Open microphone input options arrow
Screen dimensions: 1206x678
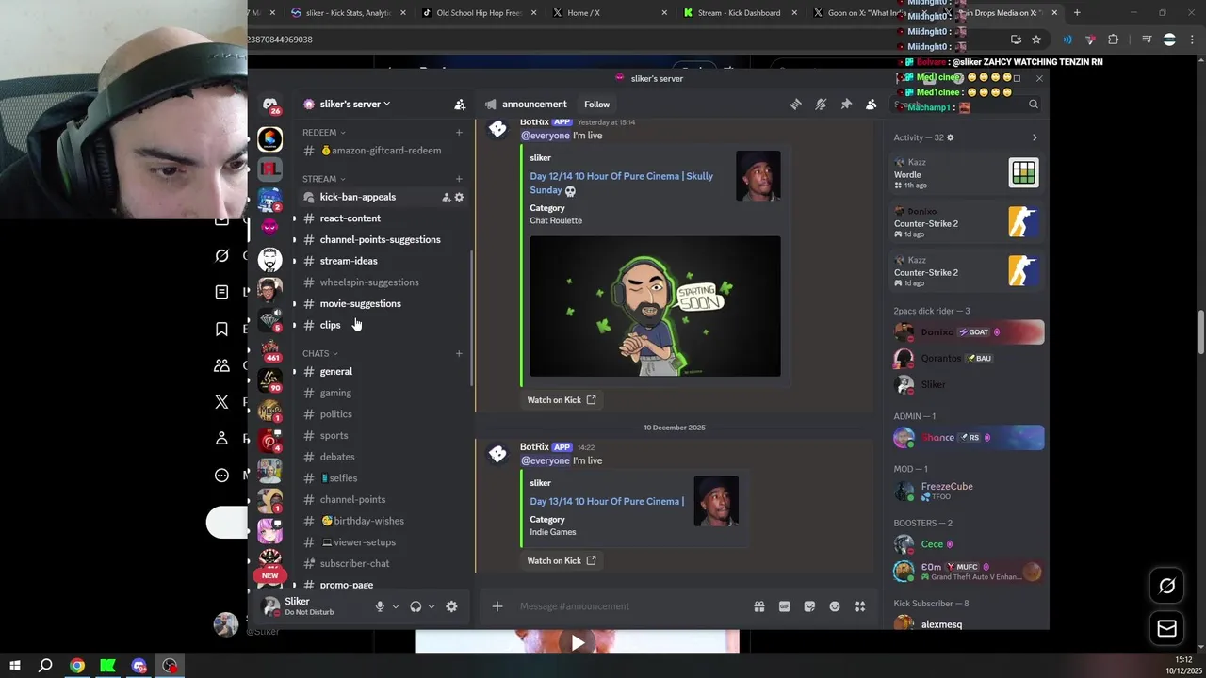point(395,606)
